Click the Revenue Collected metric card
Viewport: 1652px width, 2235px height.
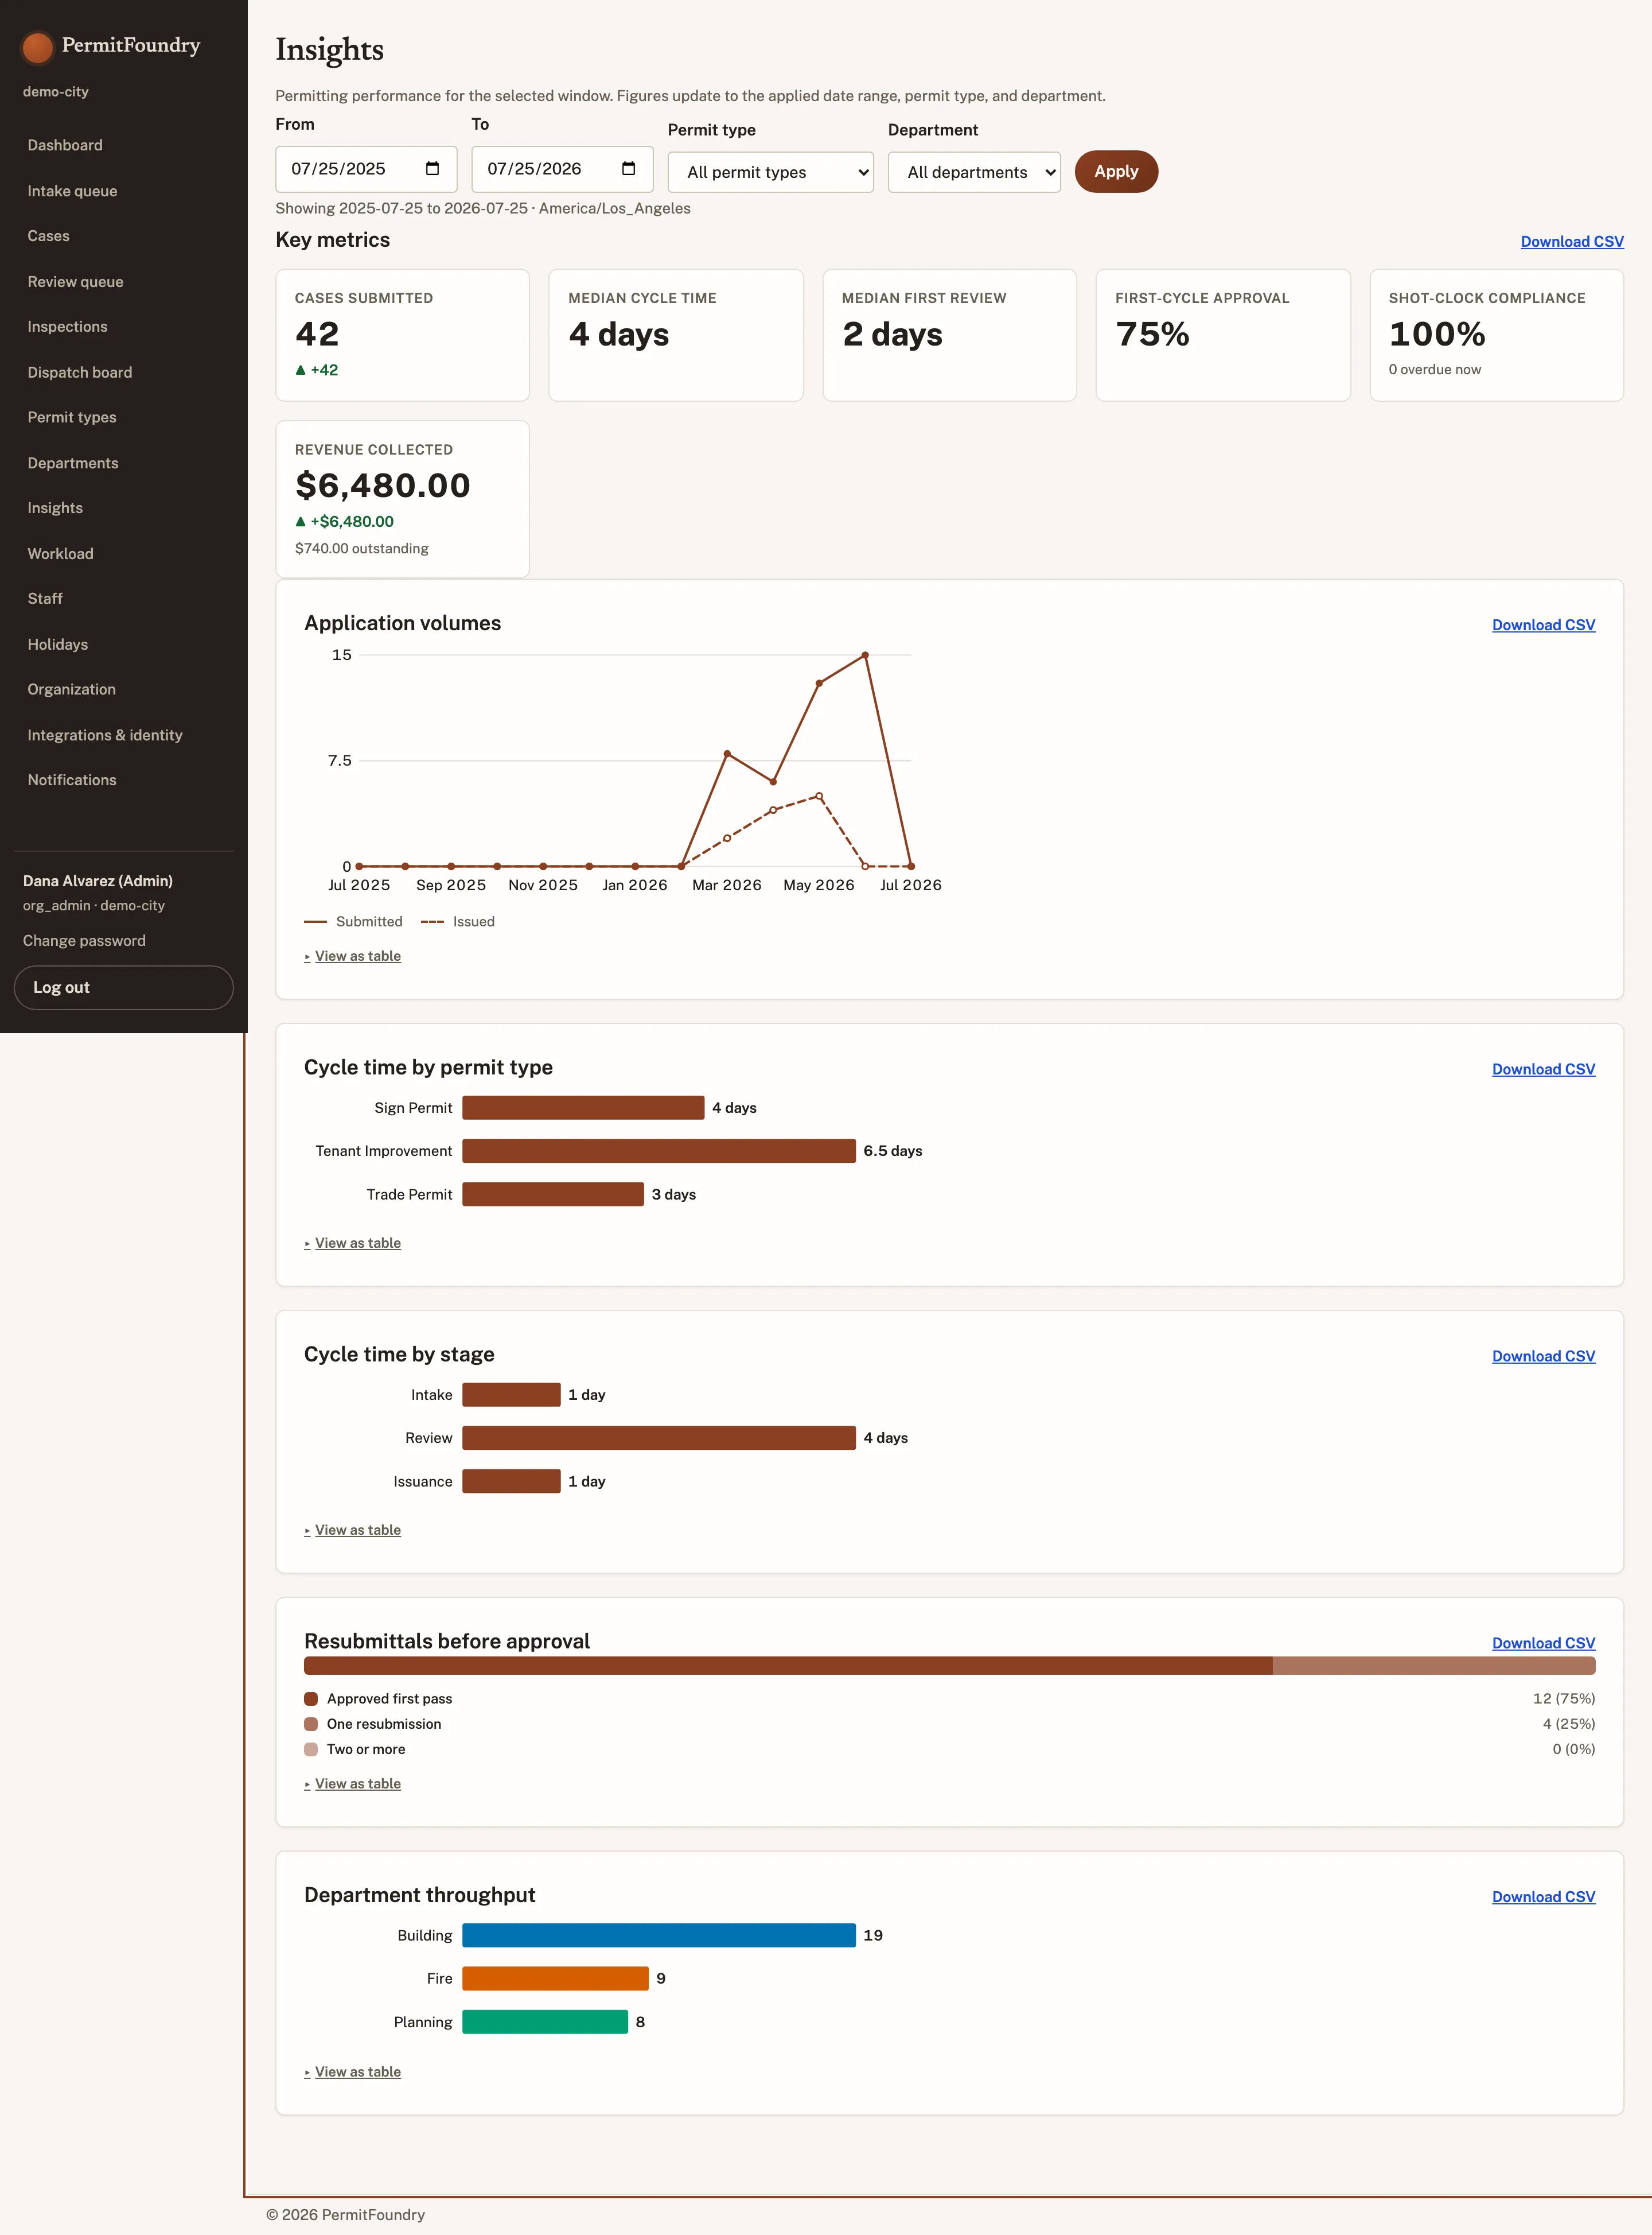coord(402,499)
